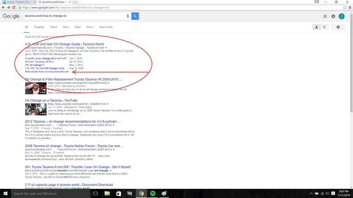Open File Explorer from taskbar
The width and height of the screenshot is (353, 198).
(107, 194)
